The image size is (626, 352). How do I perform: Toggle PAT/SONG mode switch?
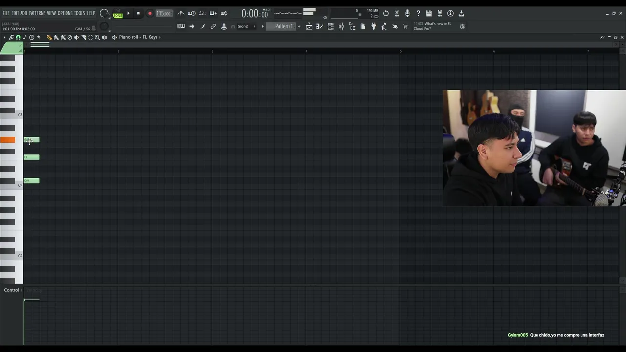click(118, 14)
